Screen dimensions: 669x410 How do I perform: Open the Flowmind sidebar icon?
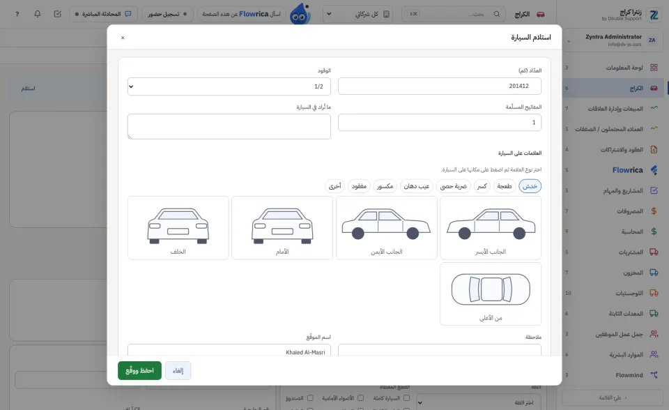pos(654,375)
